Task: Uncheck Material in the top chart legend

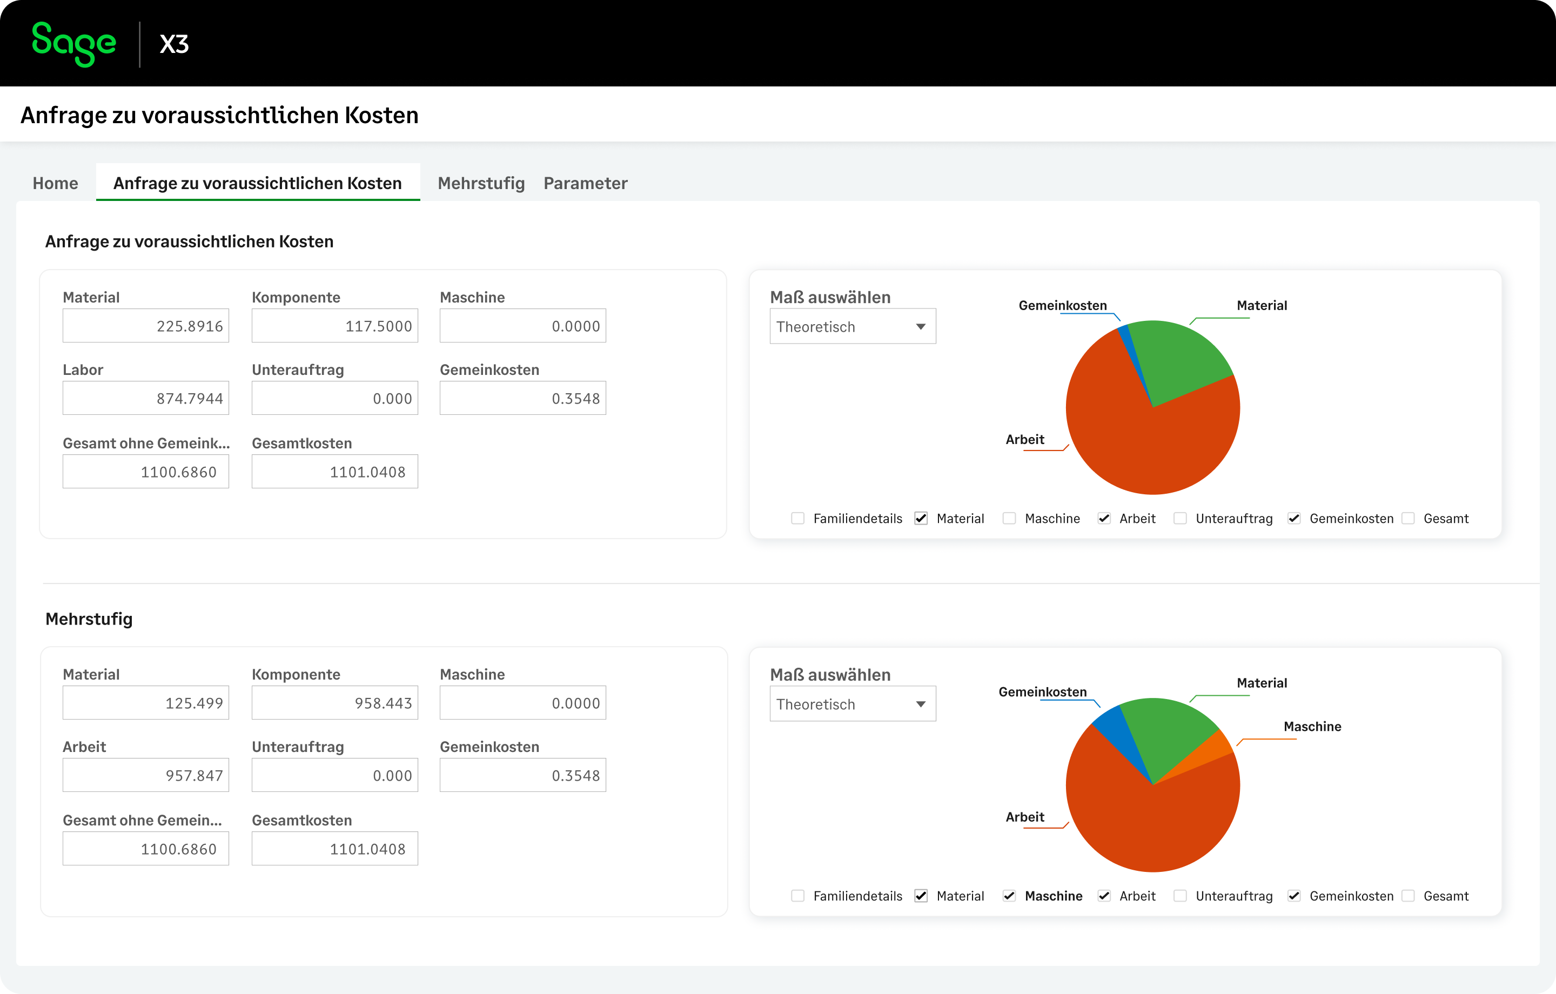Action: pos(921,518)
